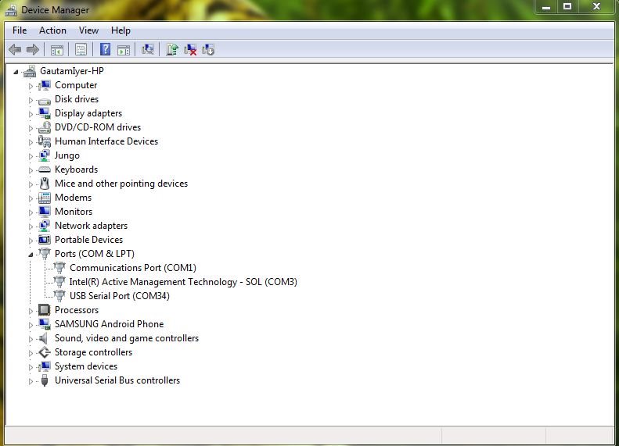Collapse the GautamIyer-HP root node

coord(16,72)
